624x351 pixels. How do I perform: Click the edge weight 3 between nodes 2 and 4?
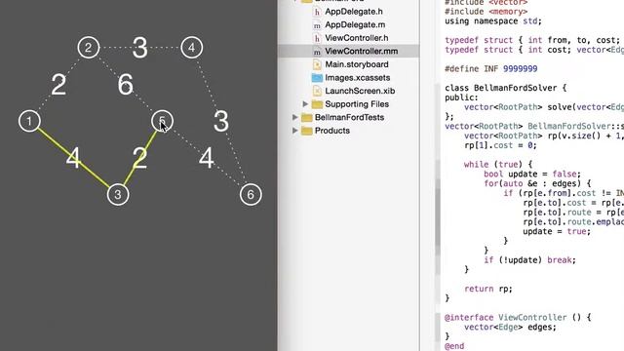[x=140, y=48]
